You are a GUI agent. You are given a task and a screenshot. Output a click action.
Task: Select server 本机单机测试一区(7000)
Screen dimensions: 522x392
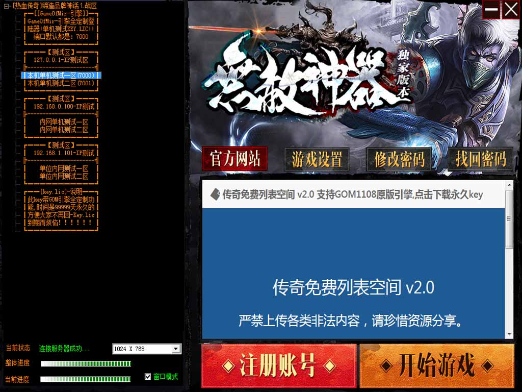coord(61,76)
